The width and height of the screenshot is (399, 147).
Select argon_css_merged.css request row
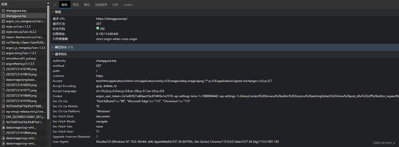(23, 21)
